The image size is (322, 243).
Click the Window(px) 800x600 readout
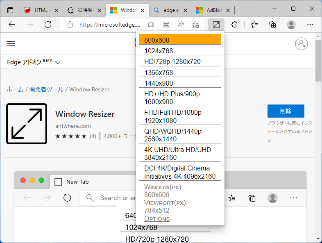click(x=156, y=195)
